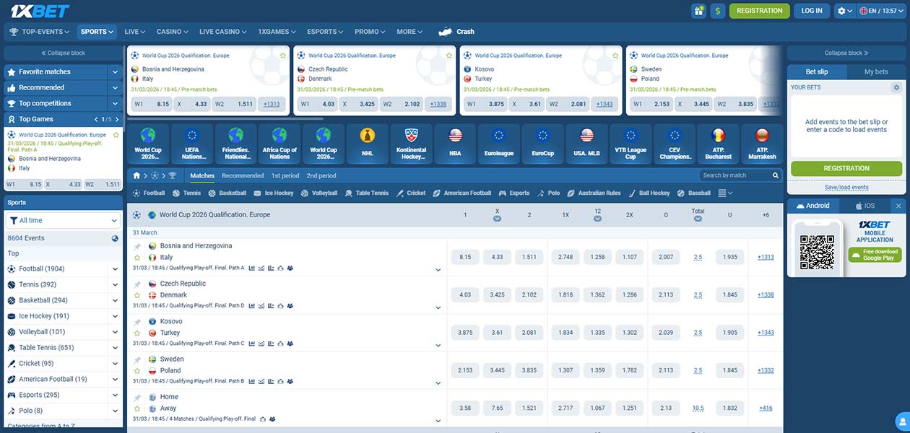Screen dimensions: 910x433
Task: Open the Crash game icon
Action: tap(446, 31)
